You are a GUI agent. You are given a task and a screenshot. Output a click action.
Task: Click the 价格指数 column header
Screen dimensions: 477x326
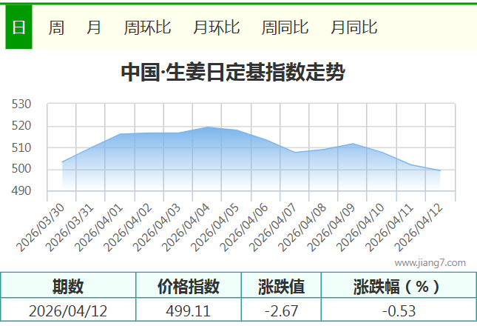(x=189, y=286)
